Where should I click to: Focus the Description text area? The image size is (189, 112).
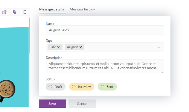point(105,66)
